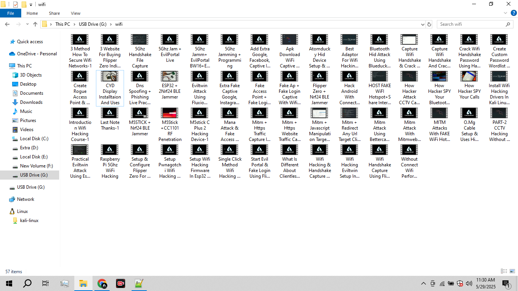
Task: Select '5Ghz Jam + EvilPortal Live' video
Action: (x=170, y=48)
